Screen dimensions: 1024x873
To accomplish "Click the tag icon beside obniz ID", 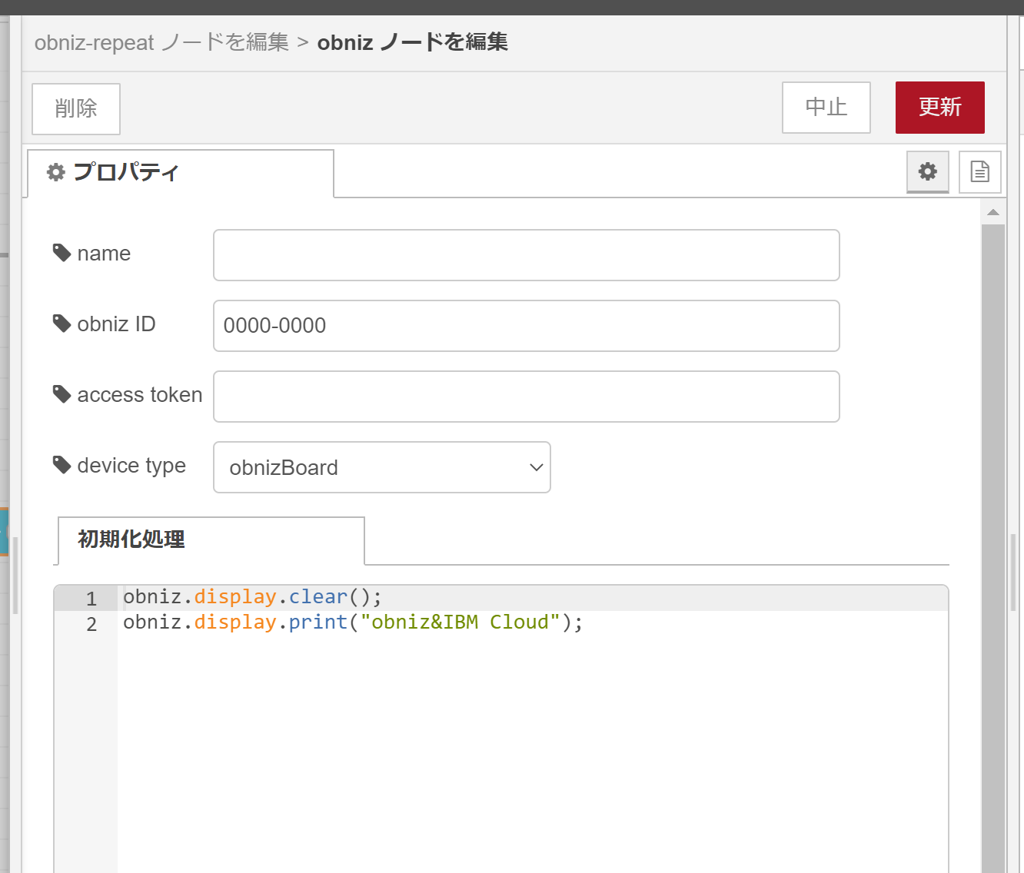I will 62,323.
